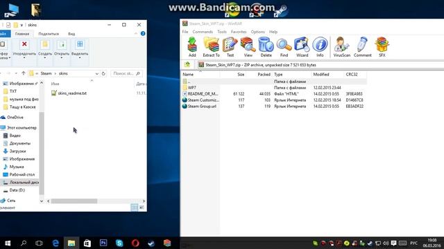Open OneDrive in the navigation pane
The width and height of the screenshot is (444, 249).
pyautogui.click(x=12, y=117)
